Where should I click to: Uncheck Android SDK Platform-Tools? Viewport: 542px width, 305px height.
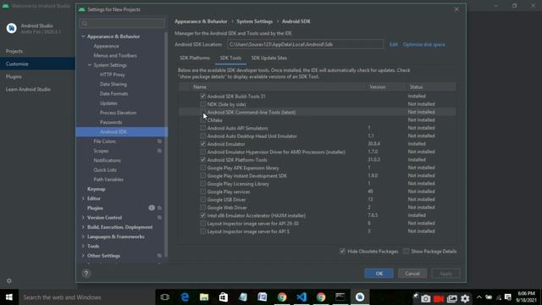tap(203, 160)
